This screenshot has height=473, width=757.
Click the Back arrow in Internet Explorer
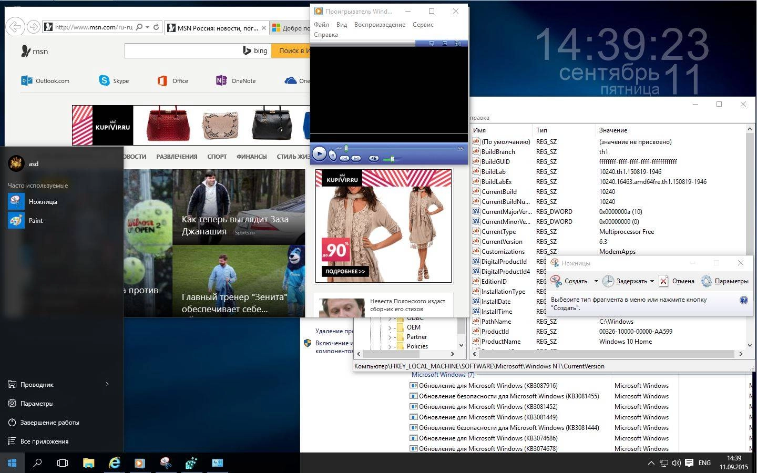[x=16, y=27]
